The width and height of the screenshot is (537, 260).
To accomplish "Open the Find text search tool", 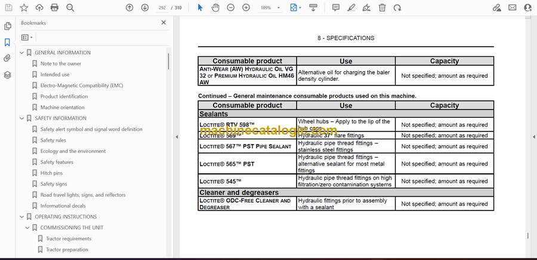I will pyautogui.click(x=70, y=8).
